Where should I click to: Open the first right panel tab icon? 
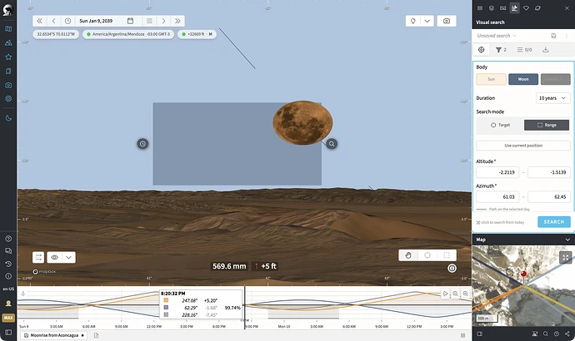[x=480, y=8]
